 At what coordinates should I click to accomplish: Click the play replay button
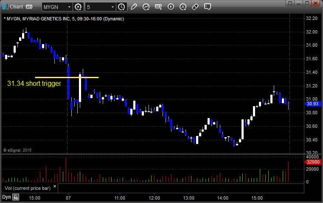(171, 7)
